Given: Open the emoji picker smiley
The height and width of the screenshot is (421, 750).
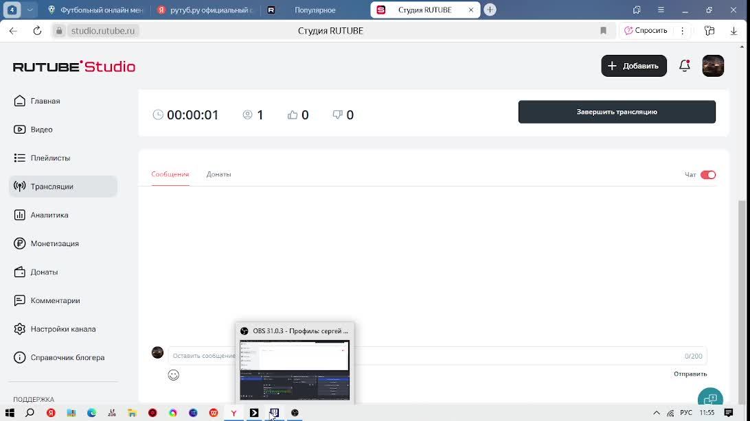Looking at the screenshot, I should (x=174, y=375).
